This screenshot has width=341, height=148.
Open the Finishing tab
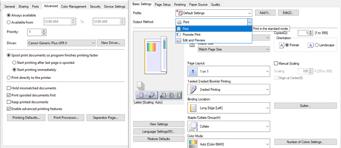[x=180, y=4]
